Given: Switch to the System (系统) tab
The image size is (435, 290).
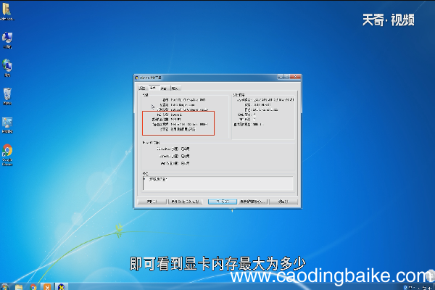Looking at the screenshot, I should click(x=142, y=88).
